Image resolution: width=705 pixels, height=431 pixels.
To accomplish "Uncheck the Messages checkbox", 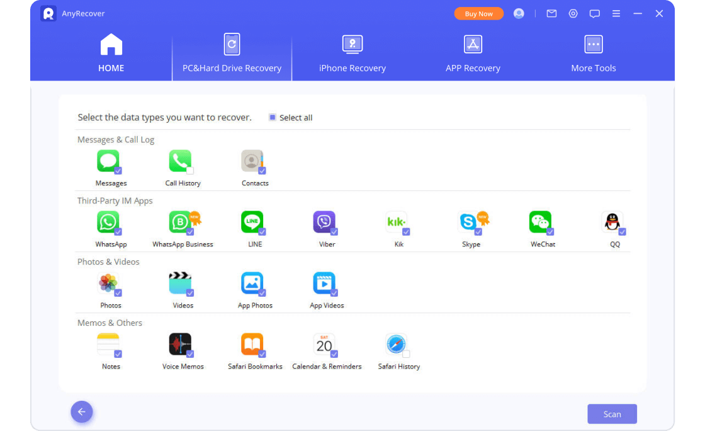I will point(118,171).
